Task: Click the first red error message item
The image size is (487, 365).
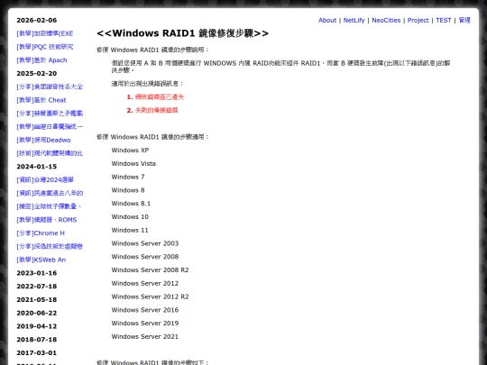Action: pos(160,97)
